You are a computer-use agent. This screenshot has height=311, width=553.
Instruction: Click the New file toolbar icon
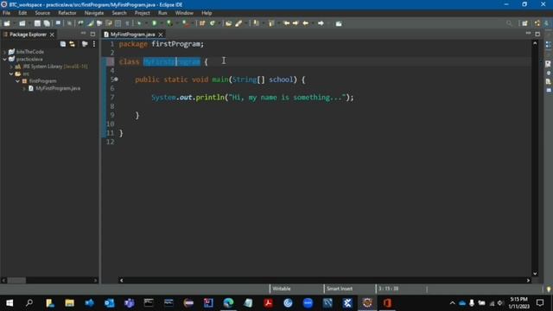[x=7, y=23]
